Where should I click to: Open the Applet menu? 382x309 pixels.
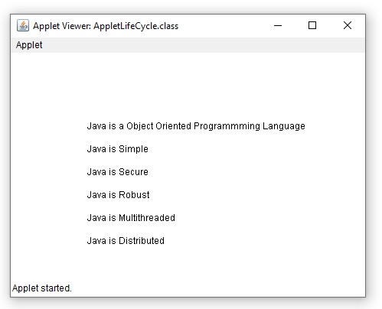(29, 45)
